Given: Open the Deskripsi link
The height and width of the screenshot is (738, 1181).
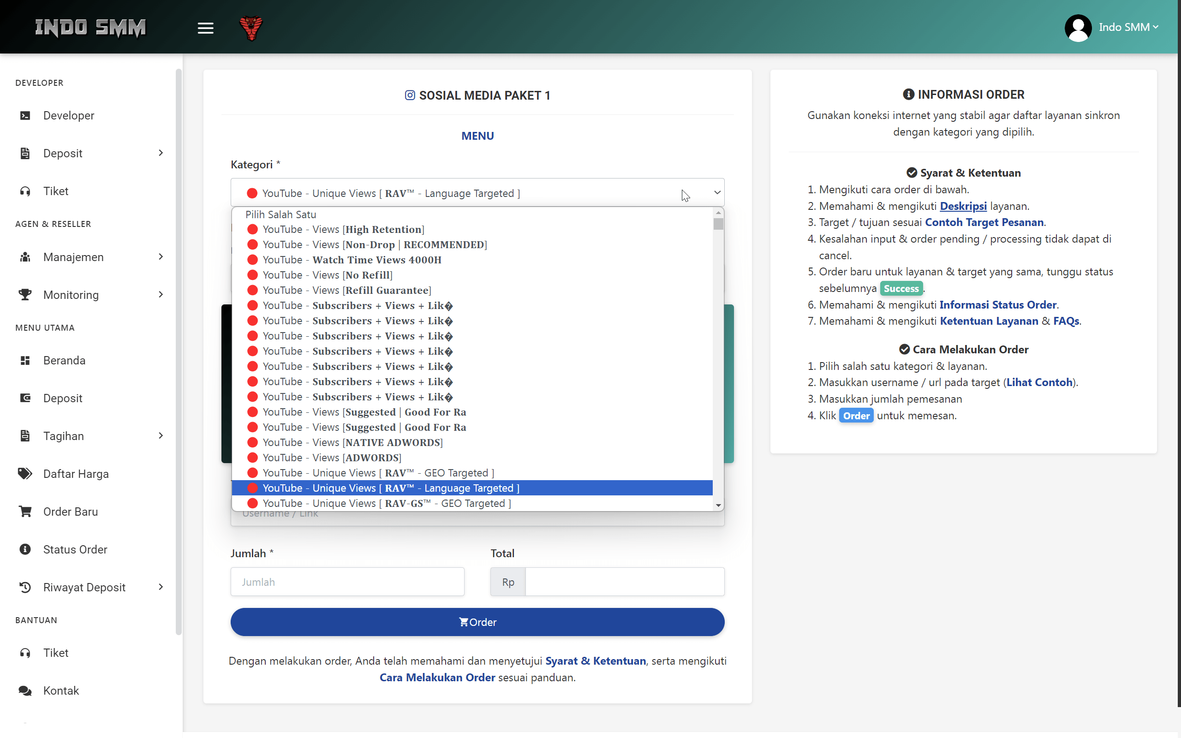Looking at the screenshot, I should [x=963, y=206].
